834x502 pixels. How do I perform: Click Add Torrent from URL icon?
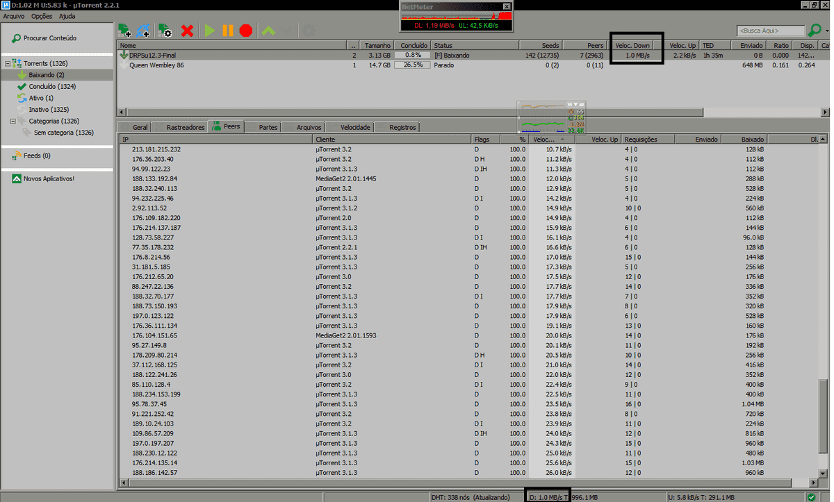pyautogui.click(x=145, y=31)
